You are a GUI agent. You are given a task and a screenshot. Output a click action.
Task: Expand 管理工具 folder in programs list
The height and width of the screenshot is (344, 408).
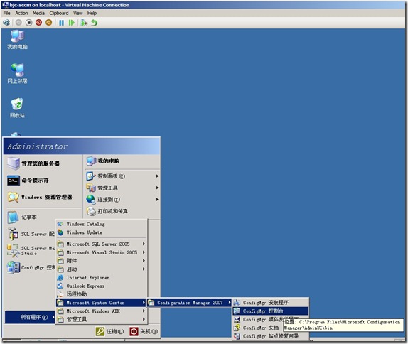tap(102, 319)
